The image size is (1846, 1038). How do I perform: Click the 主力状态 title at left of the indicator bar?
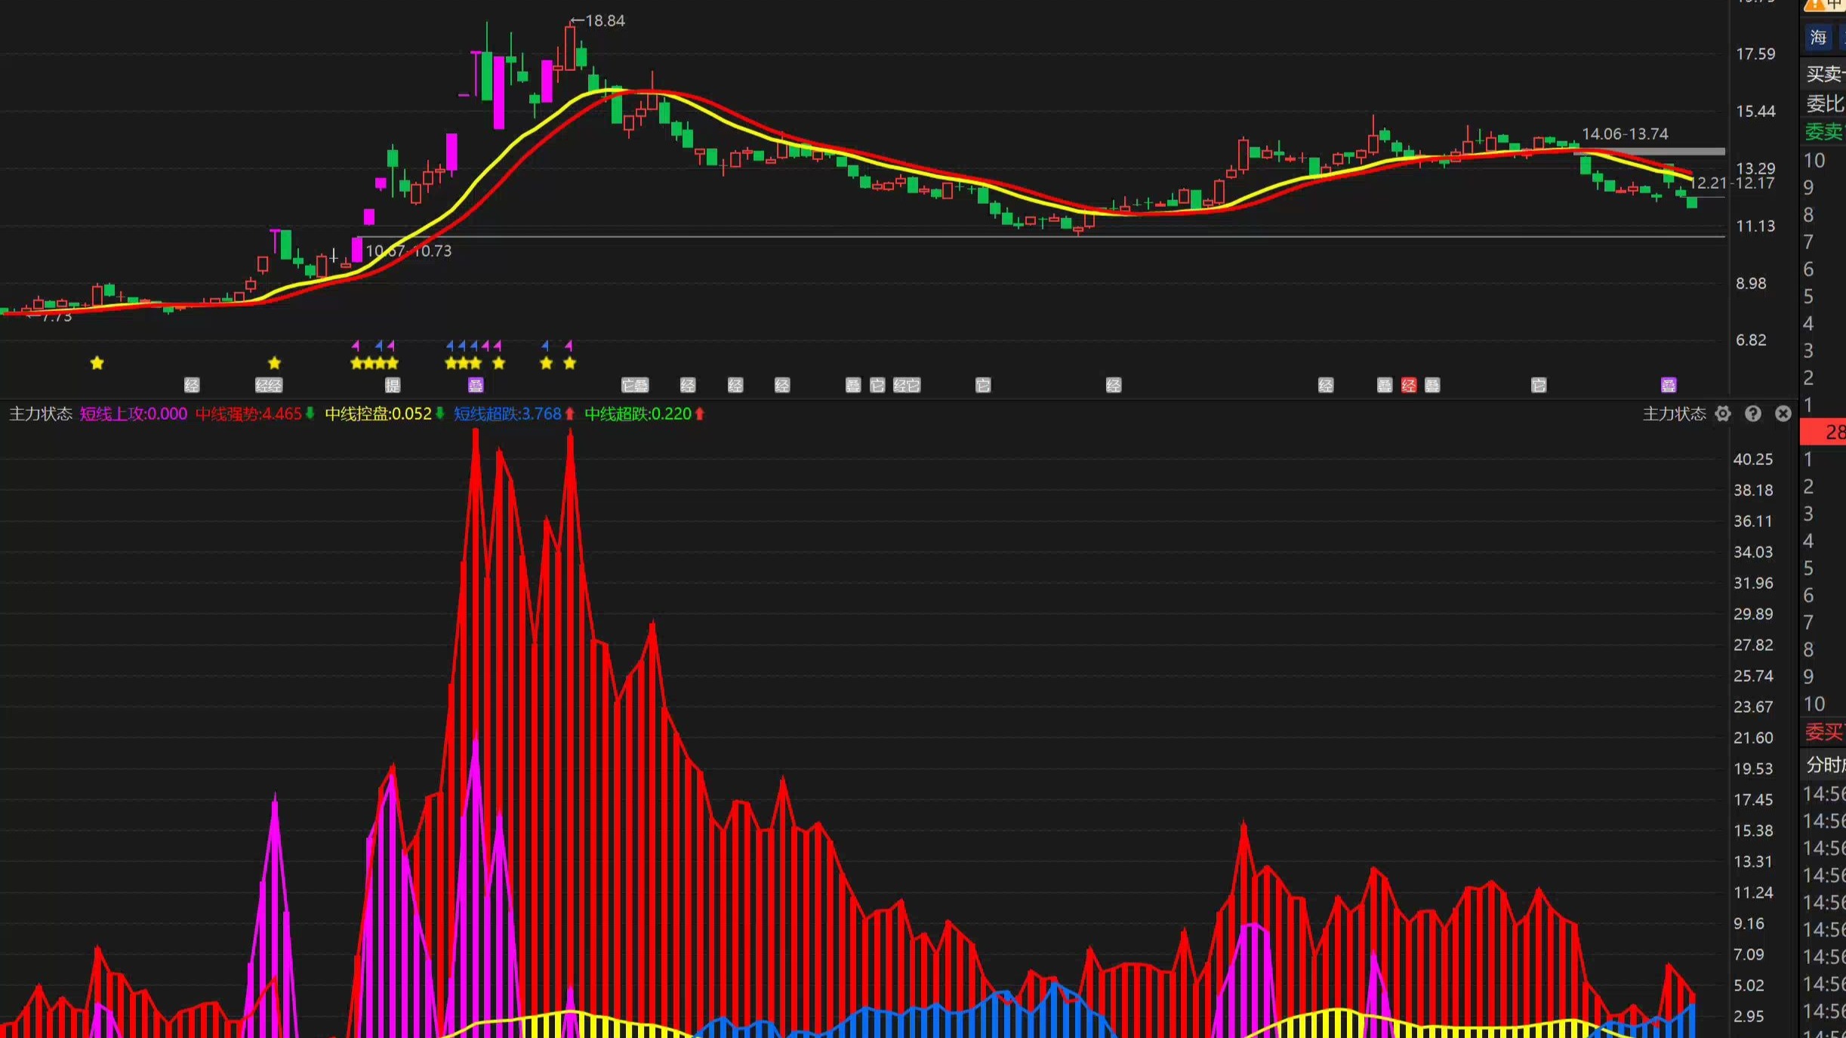point(40,414)
